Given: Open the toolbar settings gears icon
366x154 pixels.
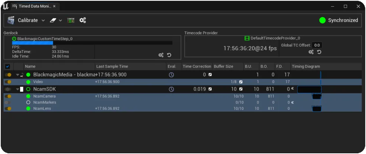Looking at the screenshot, I should (82, 20).
